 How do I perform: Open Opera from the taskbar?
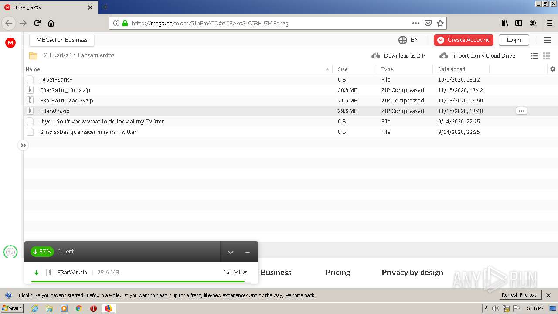[93, 308]
